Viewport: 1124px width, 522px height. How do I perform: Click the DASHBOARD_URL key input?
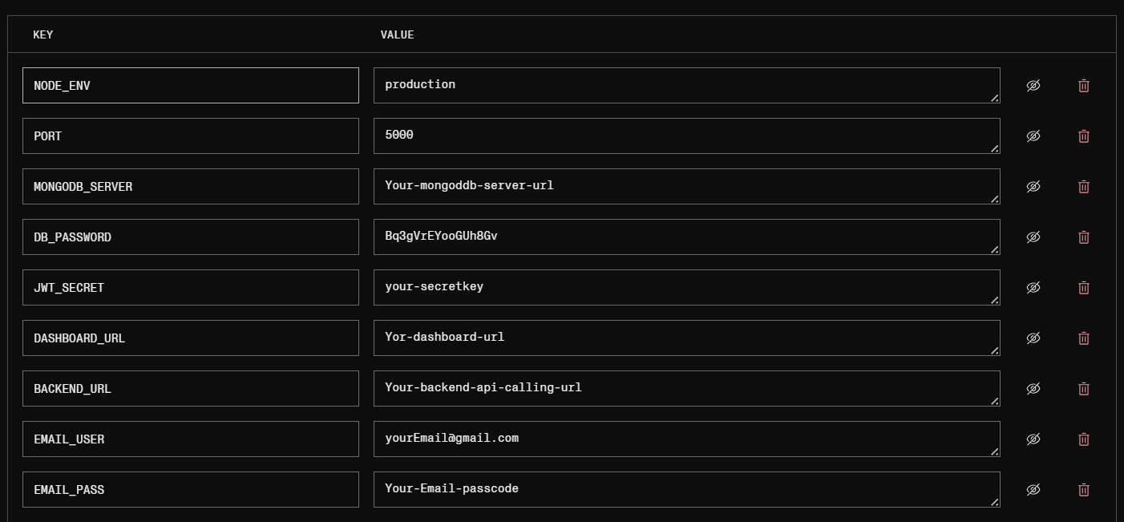point(190,338)
